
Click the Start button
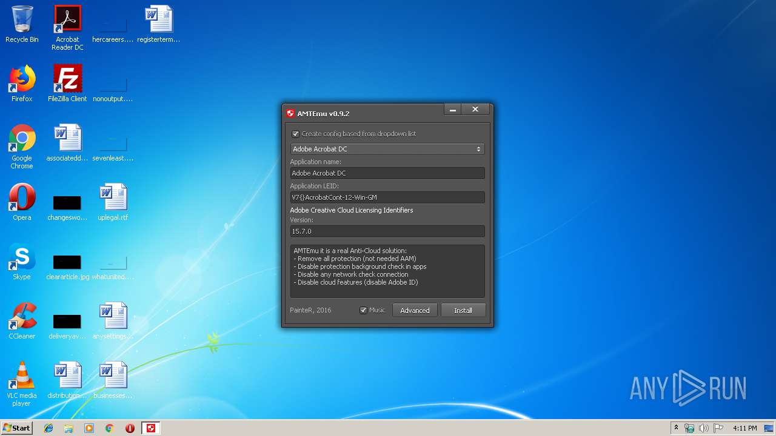[17, 428]
